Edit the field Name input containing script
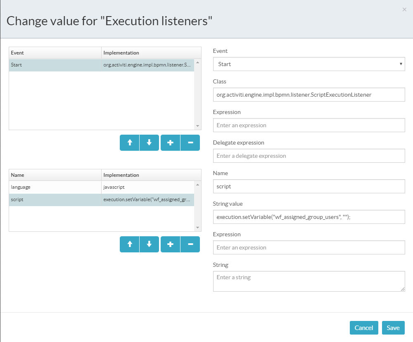The image size is (413, 342). [x=309, y=186]
